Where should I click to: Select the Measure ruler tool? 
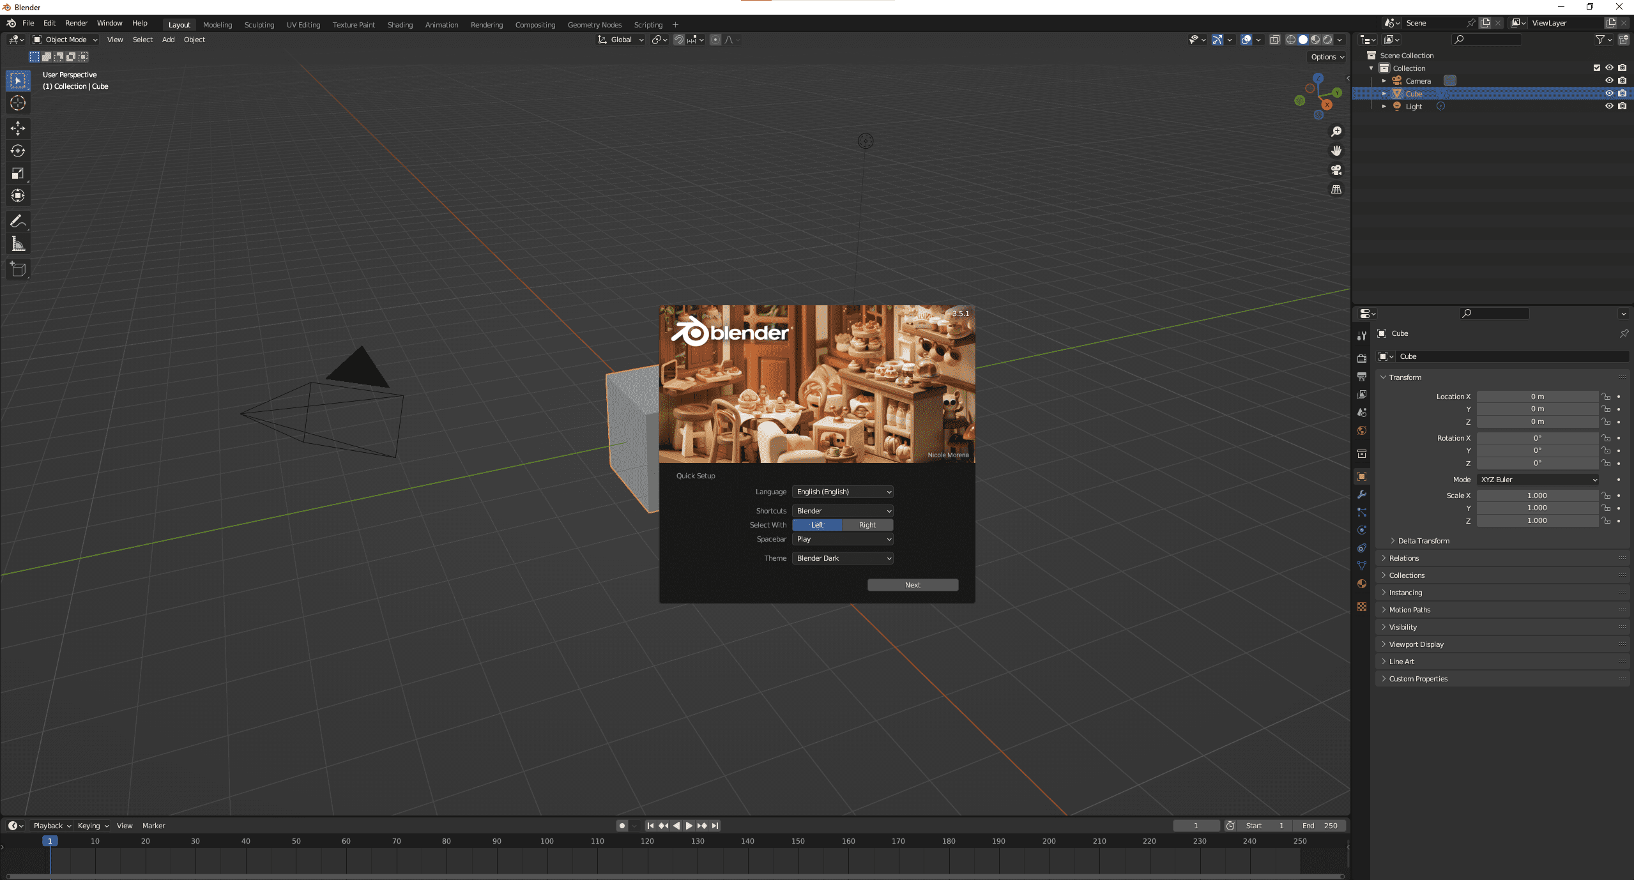18,244
